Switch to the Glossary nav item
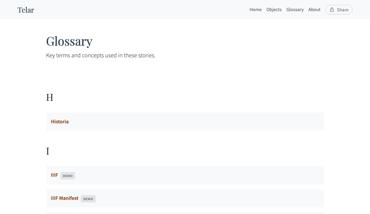 point(295,10)
